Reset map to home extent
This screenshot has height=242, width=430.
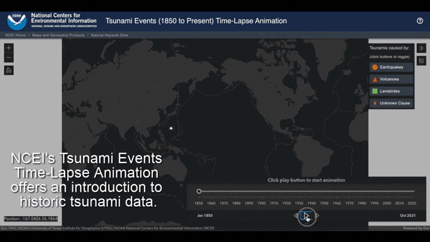coord(8,70)
